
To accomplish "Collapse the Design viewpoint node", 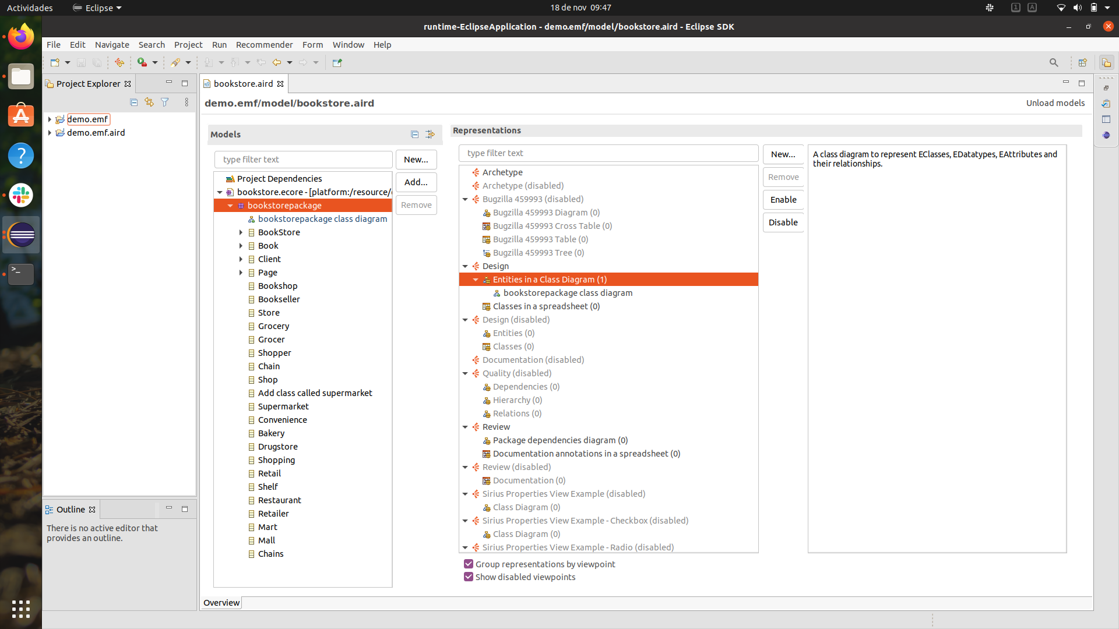I will (x=465, y=266).
